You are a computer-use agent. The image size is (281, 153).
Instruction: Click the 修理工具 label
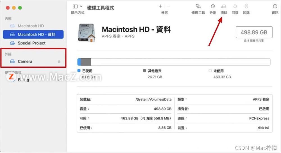pos(198,13)
